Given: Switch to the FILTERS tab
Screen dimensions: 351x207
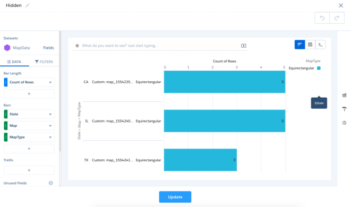Looking at the screenshot, I should click(x=44, y=62).
